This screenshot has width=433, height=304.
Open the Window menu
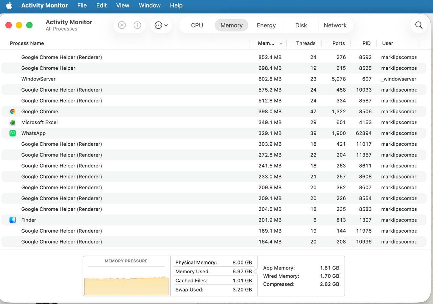pyautogui.click(x=150, y=5)
